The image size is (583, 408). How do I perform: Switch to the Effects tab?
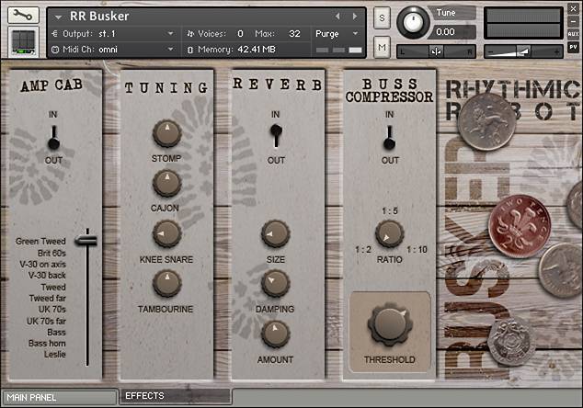click(175, 396)
